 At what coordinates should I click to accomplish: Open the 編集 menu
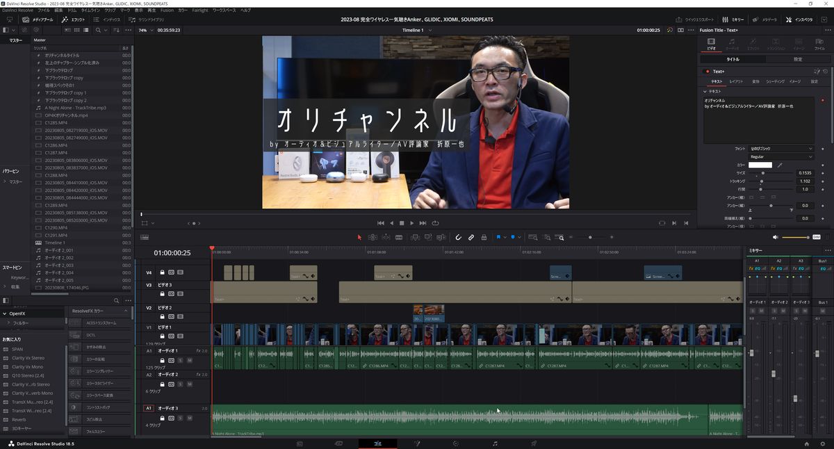tap(58, 10)
